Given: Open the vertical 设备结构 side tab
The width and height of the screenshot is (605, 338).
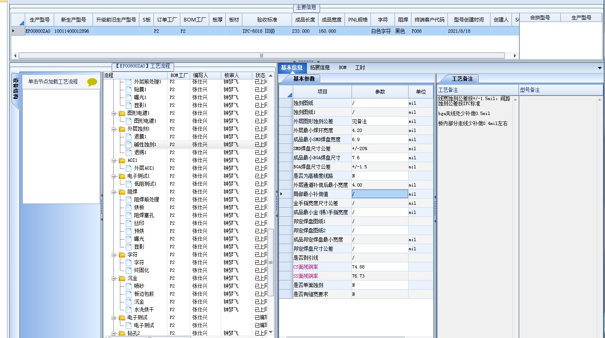Looking at the screenshot, I should [x=15, y=89].
